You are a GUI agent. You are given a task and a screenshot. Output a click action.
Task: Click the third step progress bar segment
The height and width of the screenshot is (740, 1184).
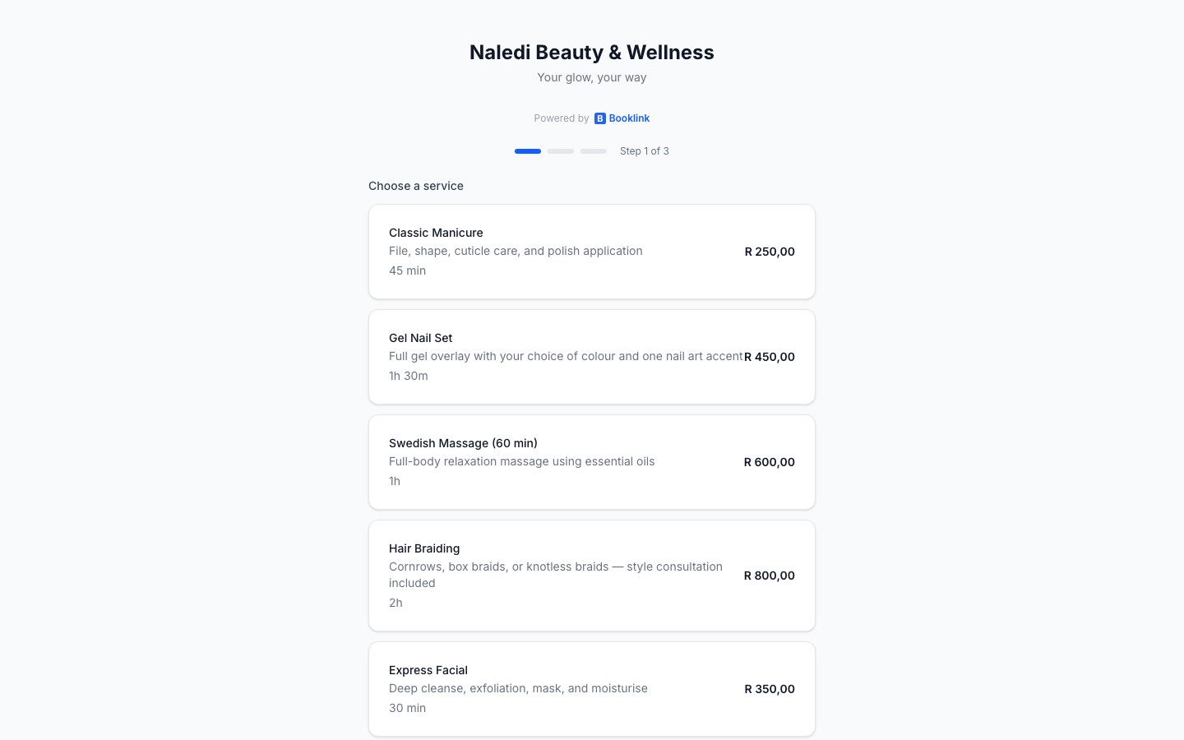click(594, 151)
